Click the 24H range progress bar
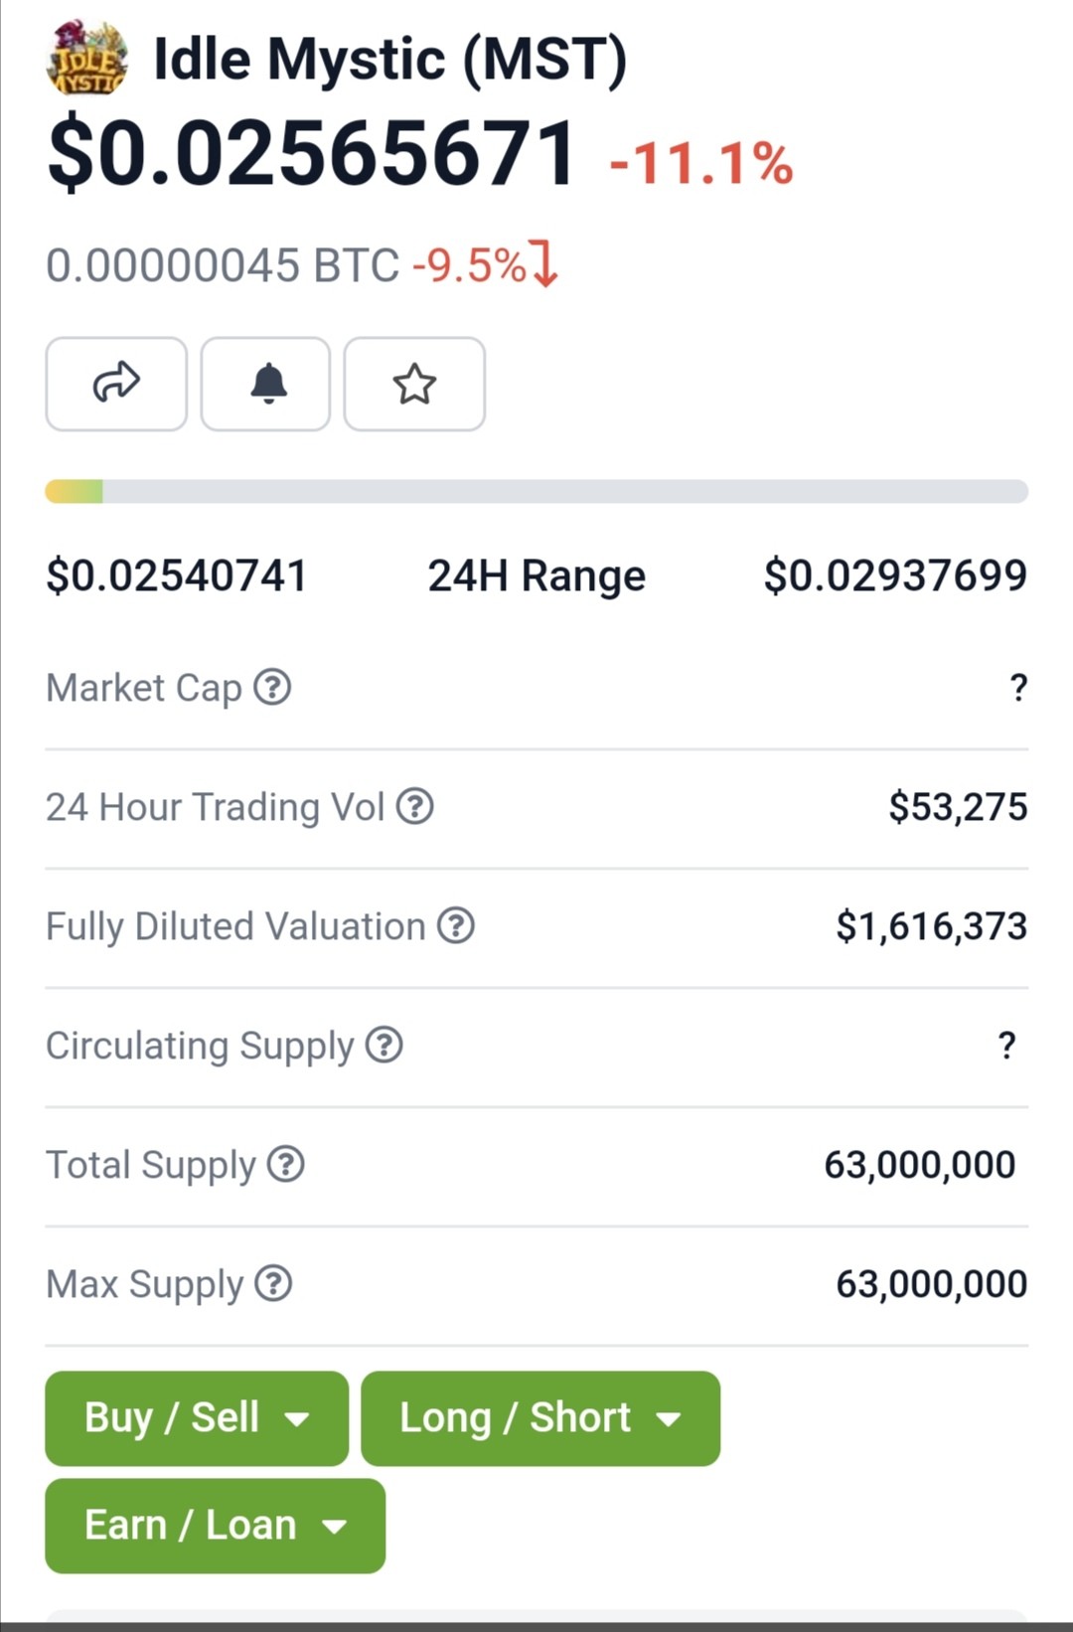 [x=536, y=491]
